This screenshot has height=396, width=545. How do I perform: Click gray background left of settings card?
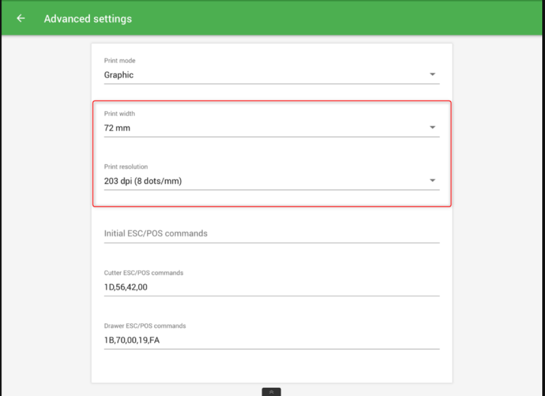pyautogui.click(x=45, y=204)
